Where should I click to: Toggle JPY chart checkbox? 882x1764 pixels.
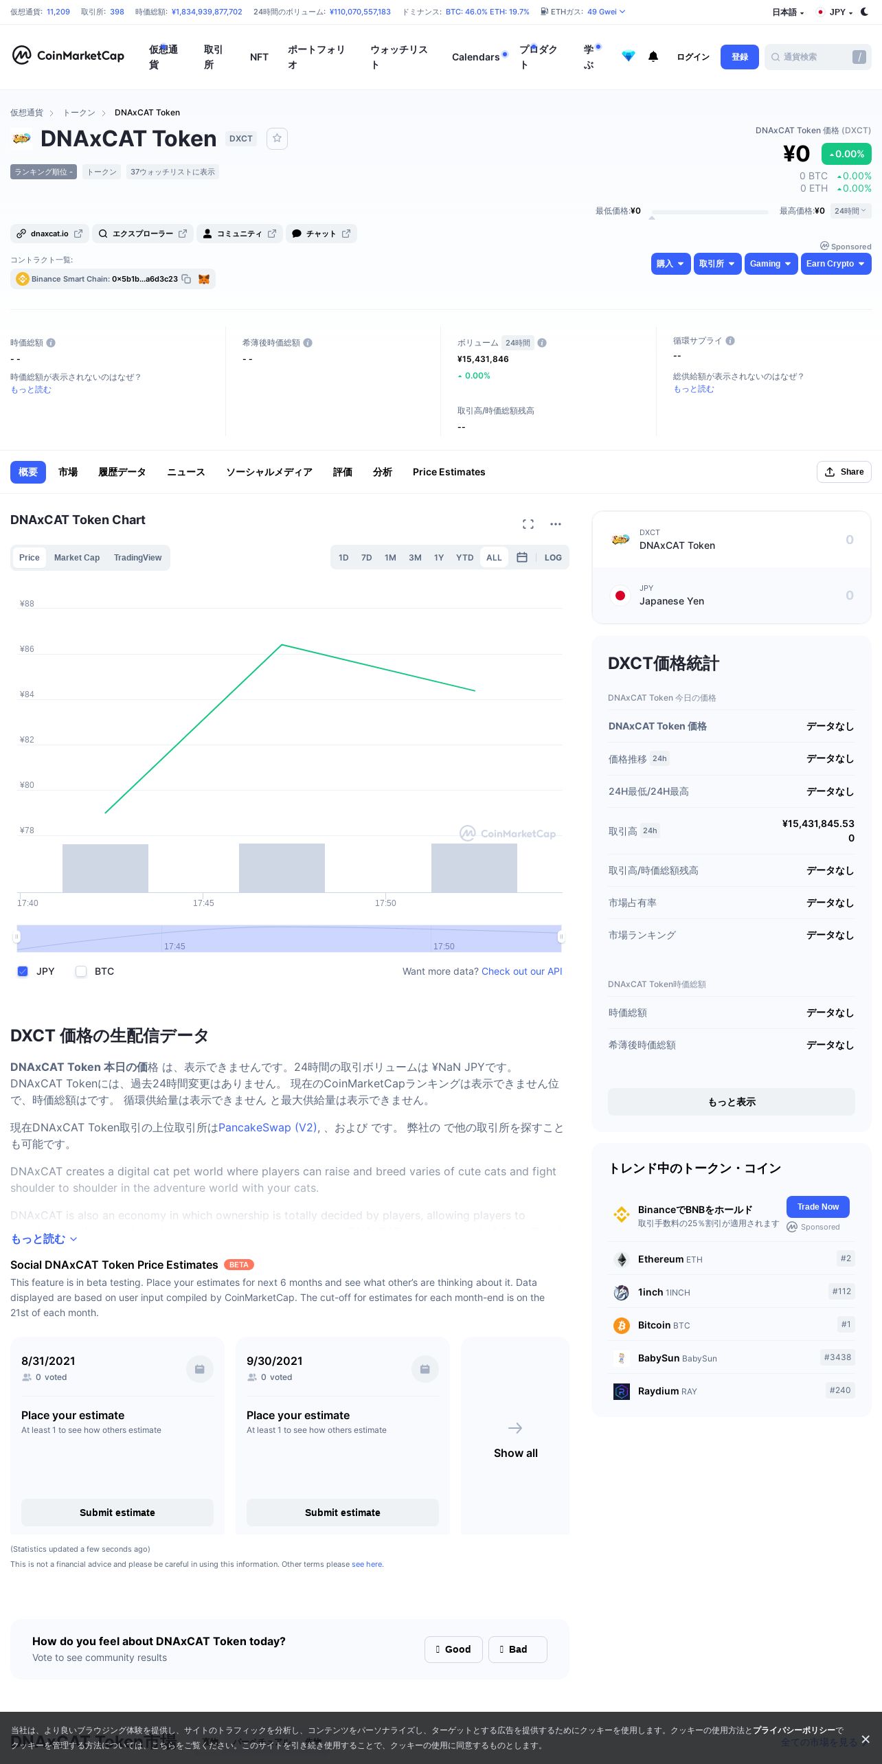click(23, 971)
